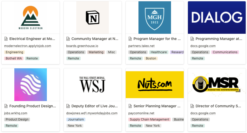Select the Product Design tag
Screen dimensions: 247x133
tap(17, 119)
